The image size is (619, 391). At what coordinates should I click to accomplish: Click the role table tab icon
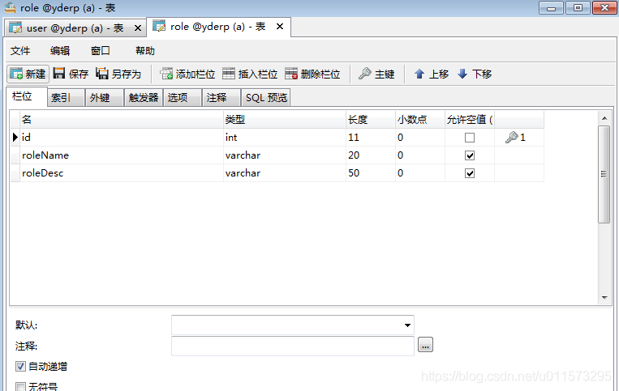[159, 27]
